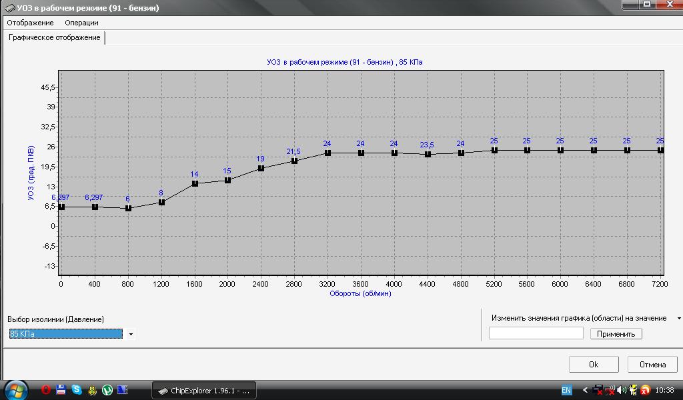Click the orange round x tray icon
683x400 pixels.
(x=645, y=390)
